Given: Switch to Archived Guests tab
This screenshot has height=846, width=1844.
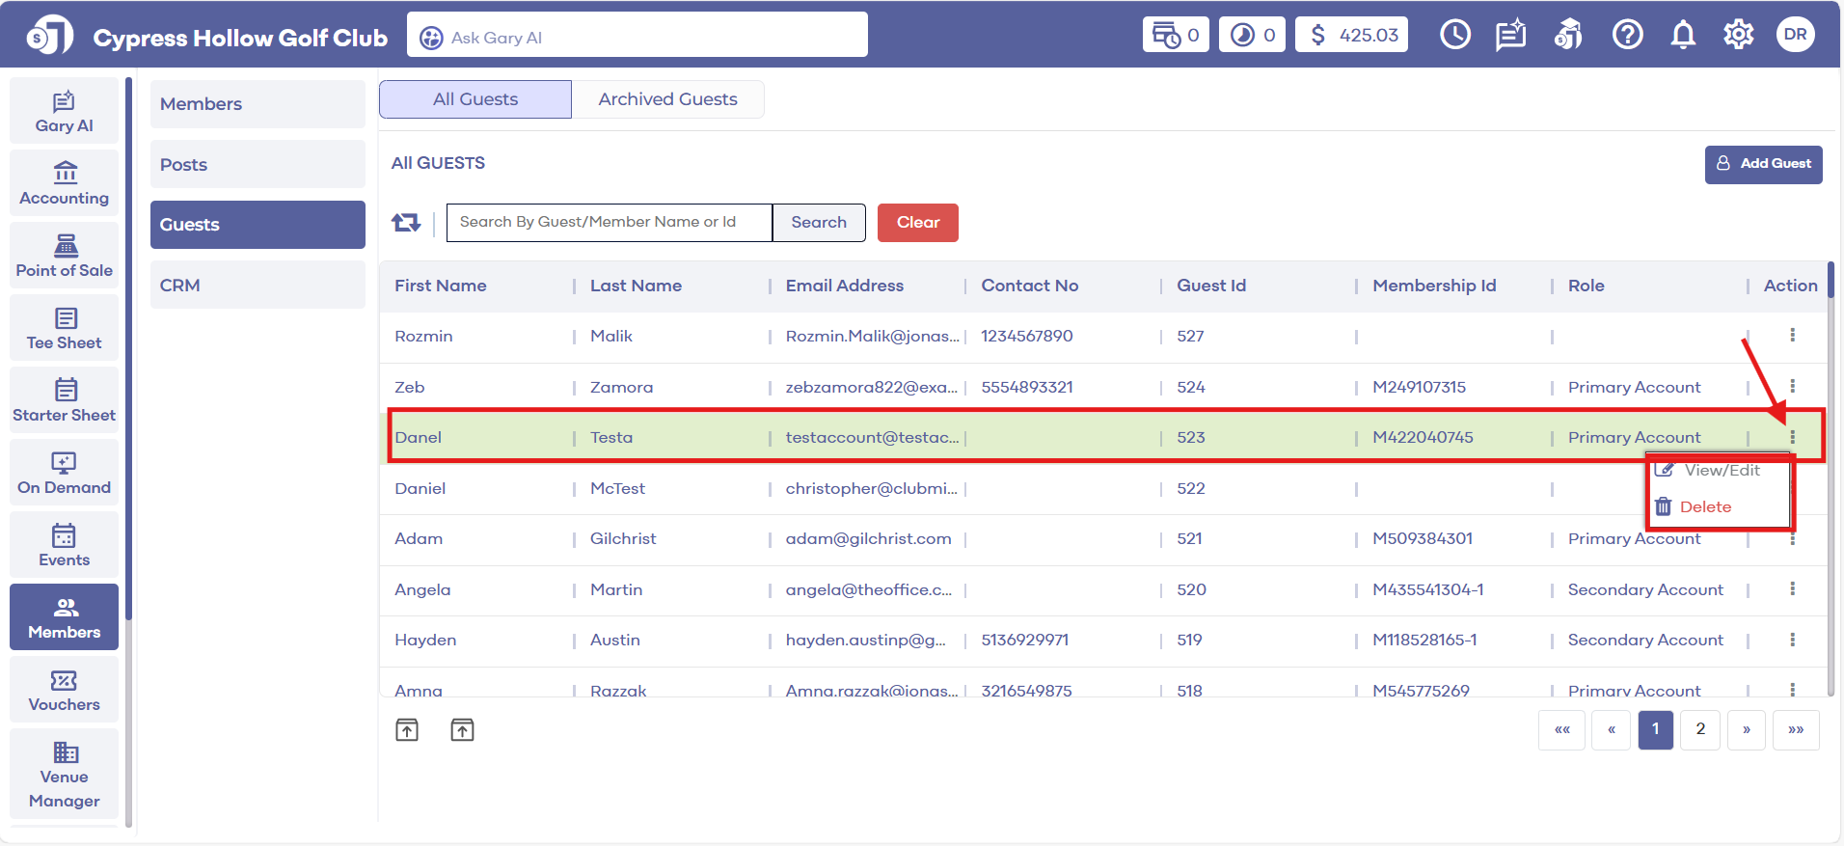Looking at the screenshot, I should click(x=667, y=99).
